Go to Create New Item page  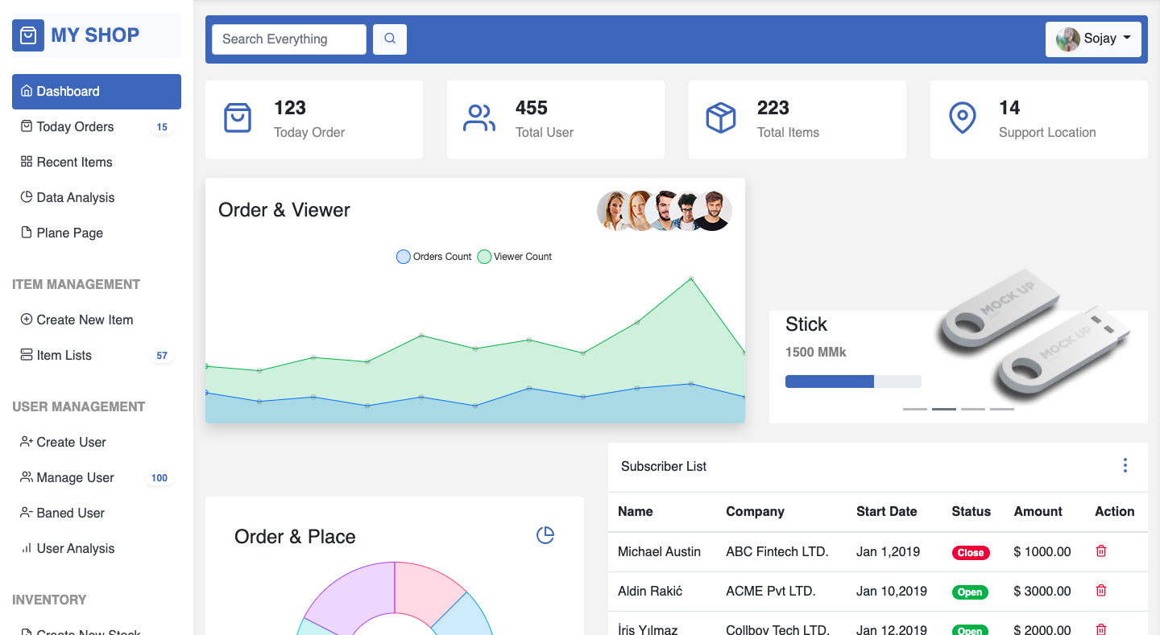(85, 320)
